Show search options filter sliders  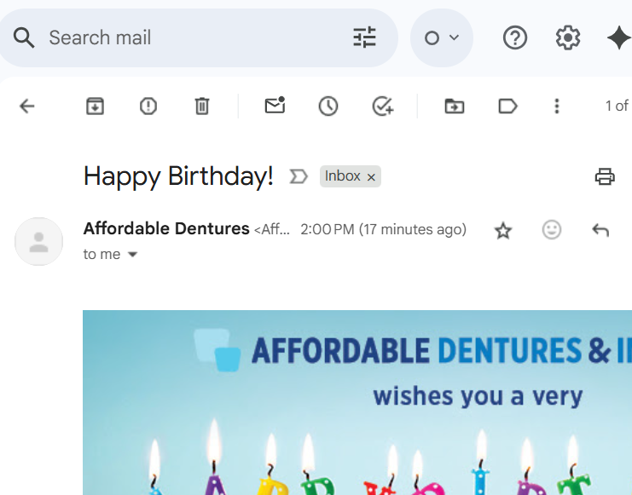coord(364,37)
